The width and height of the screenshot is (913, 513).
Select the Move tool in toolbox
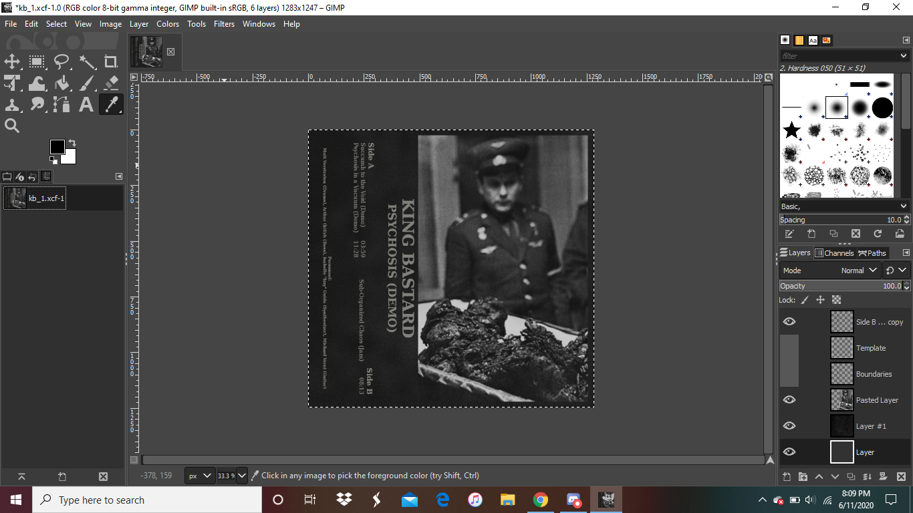(x=12, y=62)
